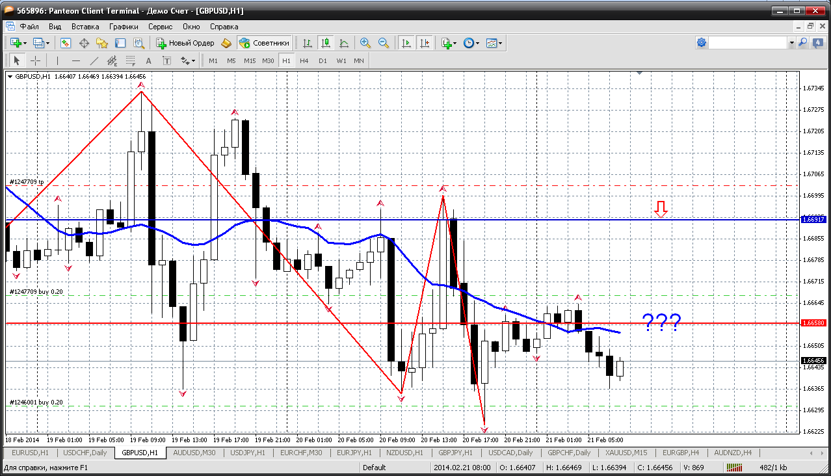This screenshot has width=831, height=476.
Task: Switch timeframe to M15
Action: (250, 60)
